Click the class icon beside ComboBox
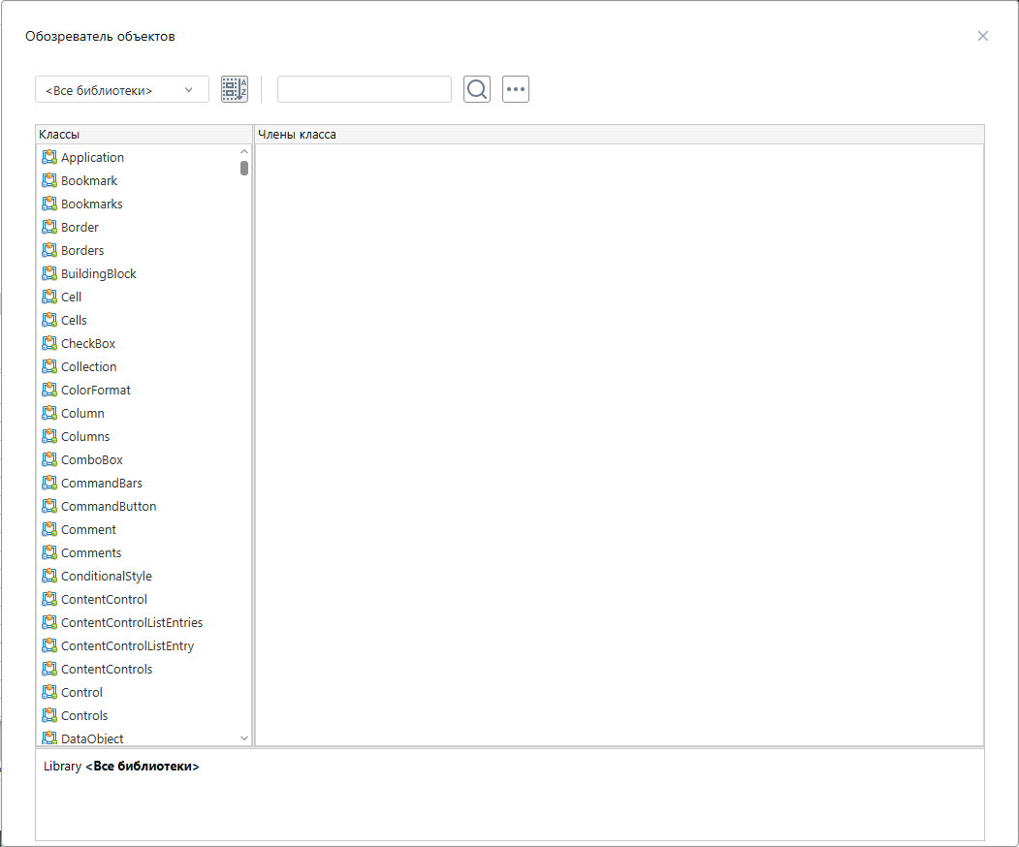The image size is (1019, 847). pos(49,459)
